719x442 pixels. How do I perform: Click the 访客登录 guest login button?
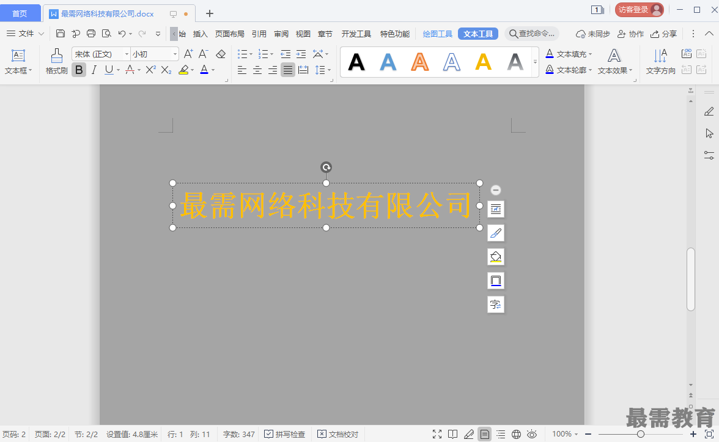(640, 10)
